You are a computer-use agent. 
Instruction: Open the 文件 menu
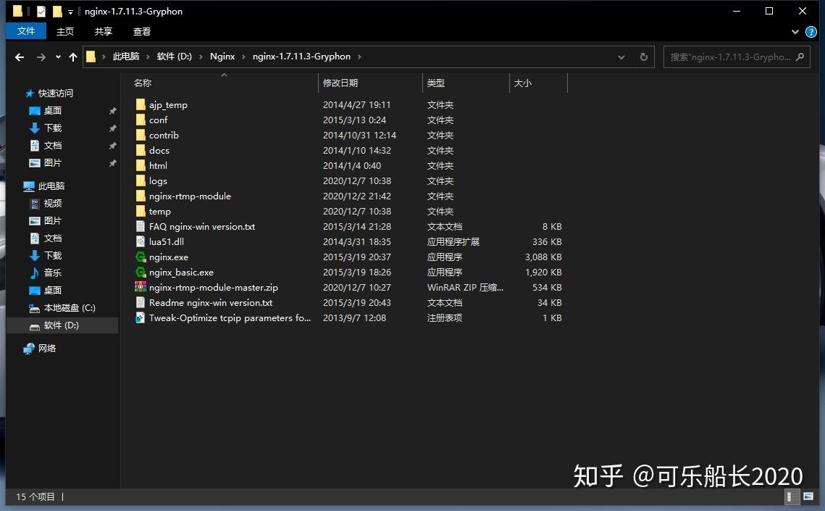(25, 31)
